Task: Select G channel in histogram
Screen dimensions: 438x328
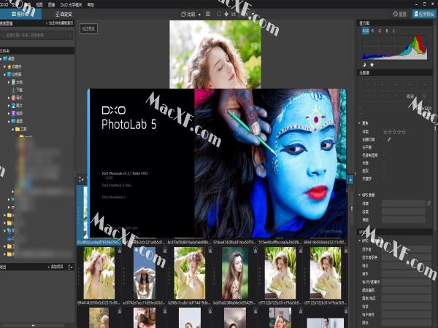Action: tap(380, 31)
